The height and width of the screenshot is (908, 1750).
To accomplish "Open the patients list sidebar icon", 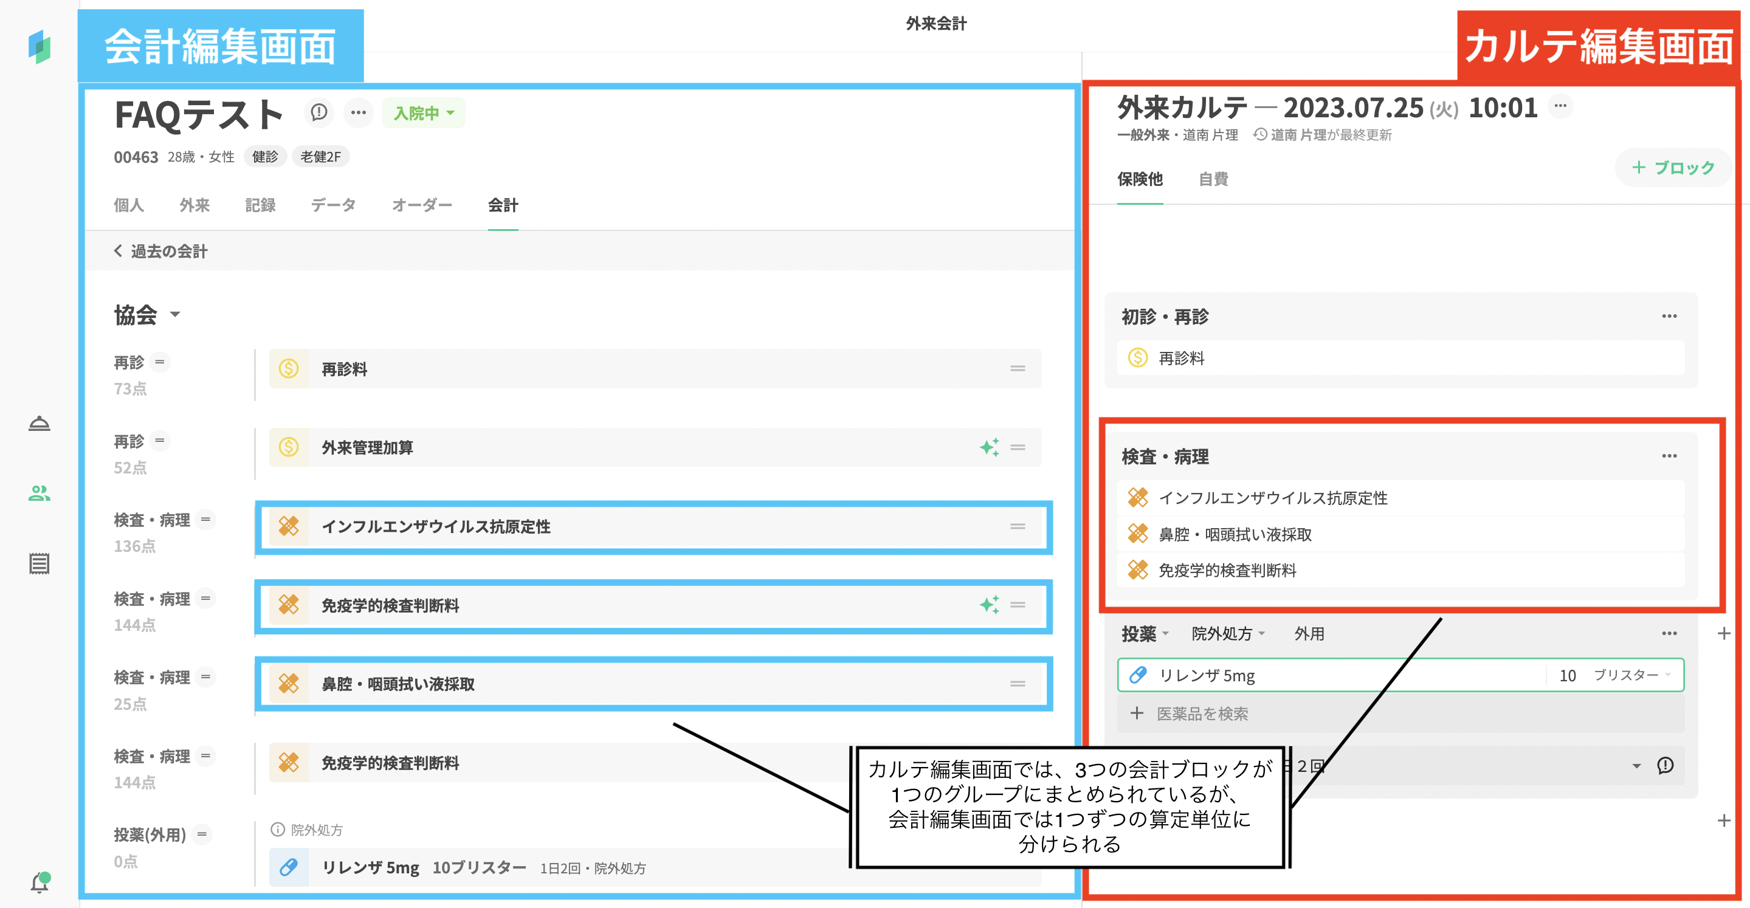I will point(40,493).
